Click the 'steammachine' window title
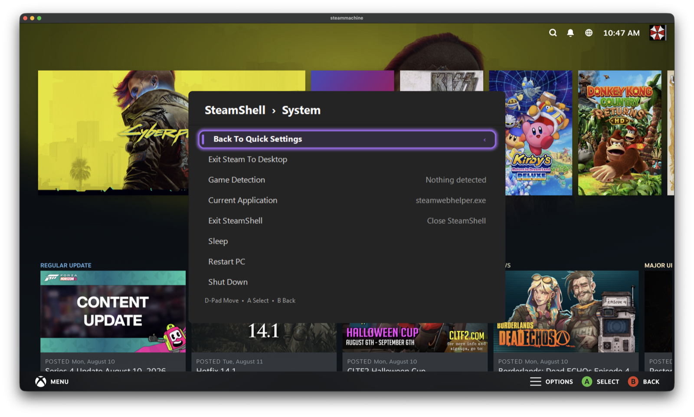The image size is (694, 417). [x=347, y=18]
